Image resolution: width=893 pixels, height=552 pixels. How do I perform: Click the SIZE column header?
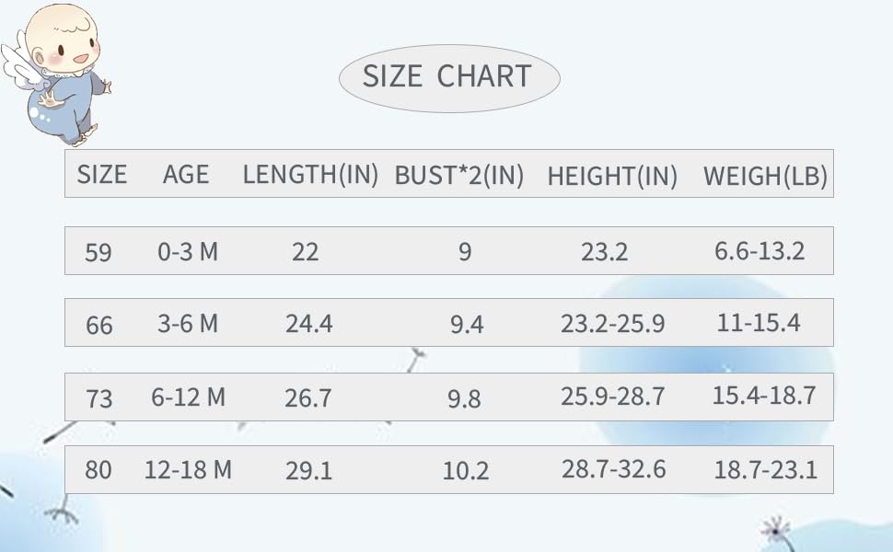[101, 174]
